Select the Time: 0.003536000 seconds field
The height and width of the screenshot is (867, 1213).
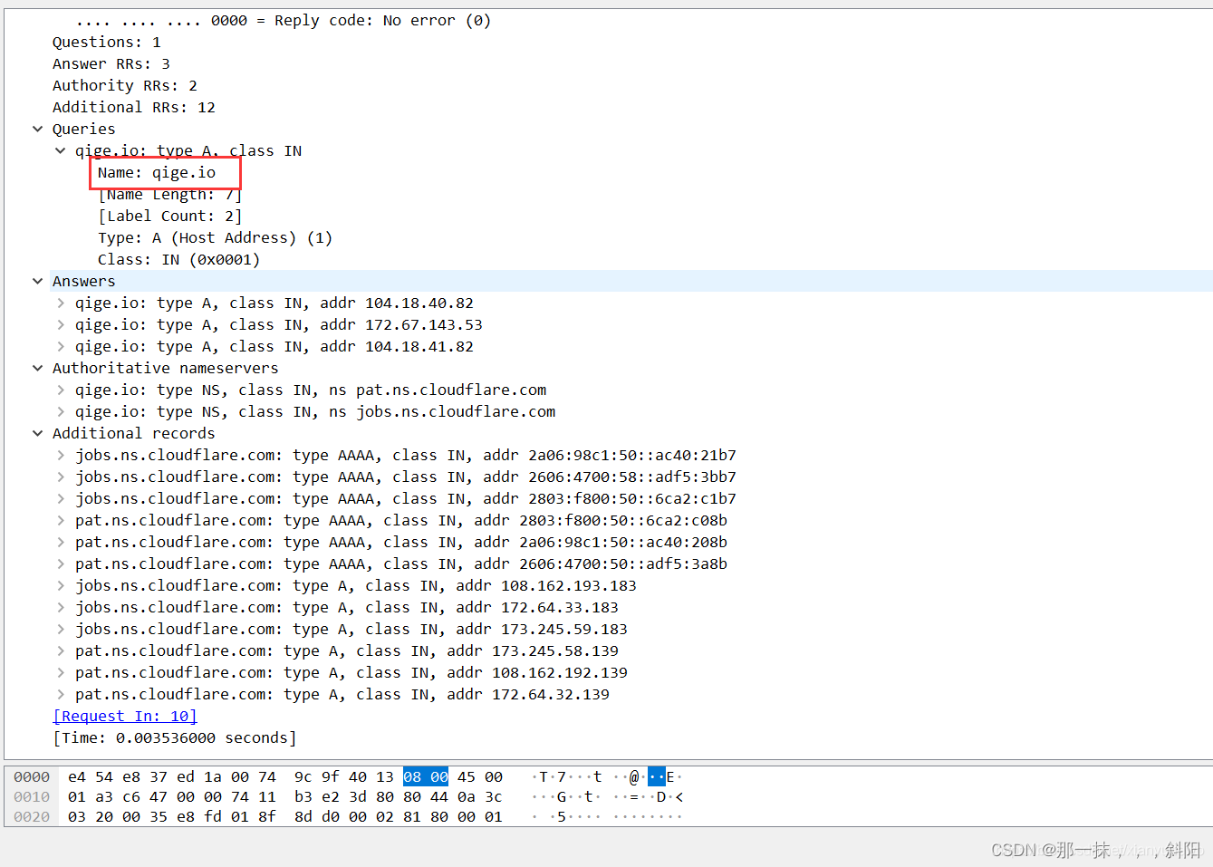pyautogui.click(x=175, y=737)
